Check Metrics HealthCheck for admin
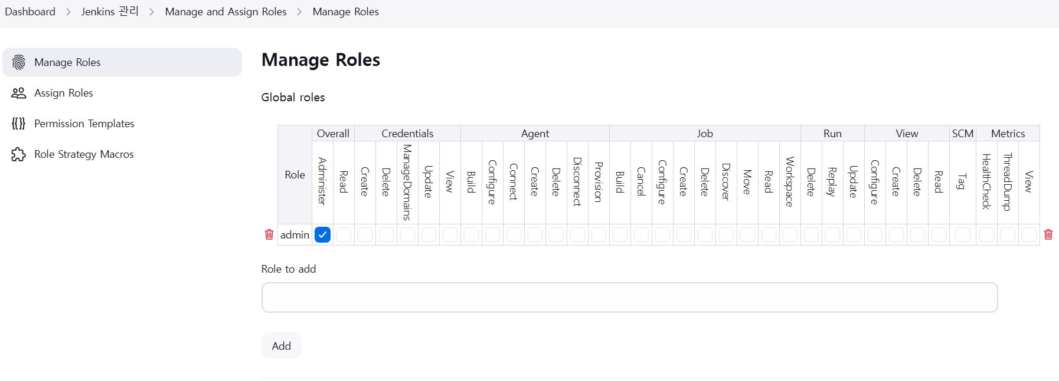 pyautogui.click(x=987, y=234)
